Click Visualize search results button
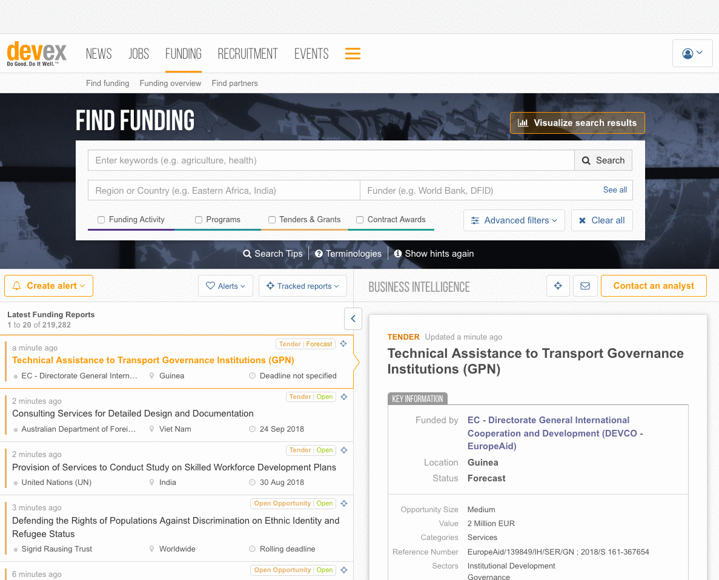Screen dimensions: 719x580 pos(577,123)
